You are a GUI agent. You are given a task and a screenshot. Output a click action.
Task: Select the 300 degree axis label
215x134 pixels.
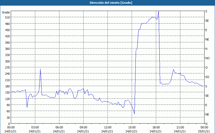8,61
